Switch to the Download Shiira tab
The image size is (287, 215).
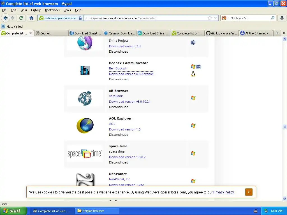[154, 33]
